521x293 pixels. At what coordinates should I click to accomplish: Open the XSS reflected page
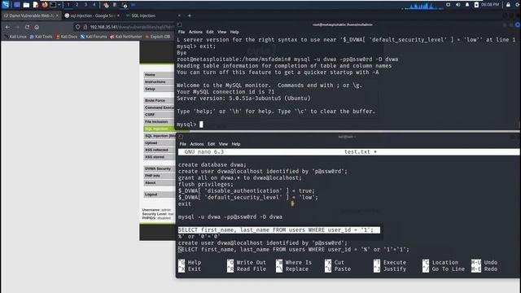(x=159, y=150)
